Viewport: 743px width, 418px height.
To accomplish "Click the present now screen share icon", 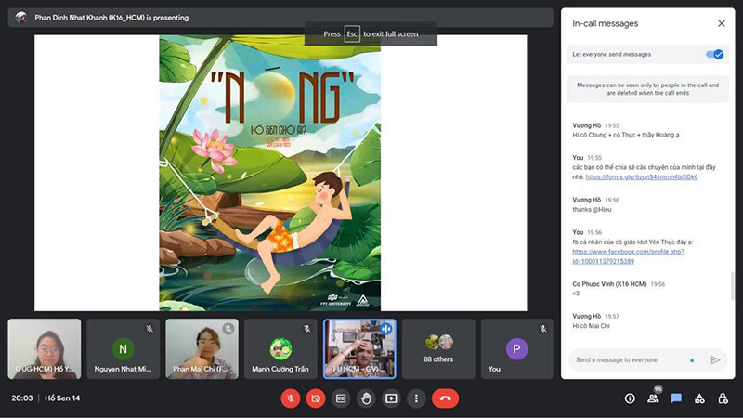I will (391, 398).
